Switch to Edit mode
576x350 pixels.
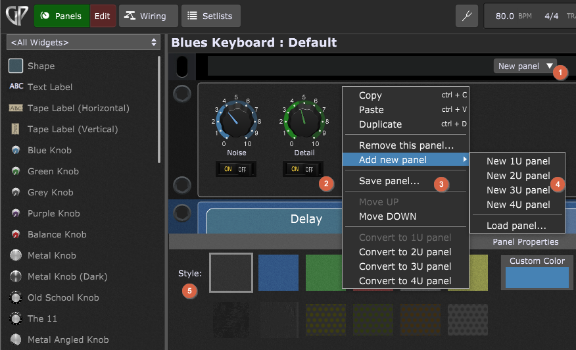pyautogui.click(x=103, y=16)
